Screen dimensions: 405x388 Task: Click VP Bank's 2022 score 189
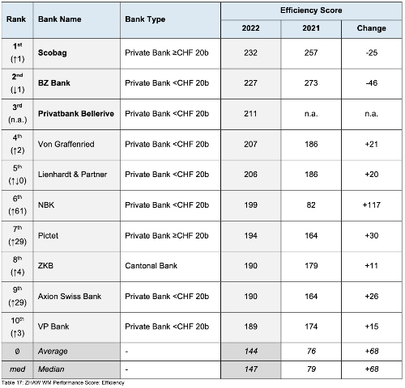point(250,327)
